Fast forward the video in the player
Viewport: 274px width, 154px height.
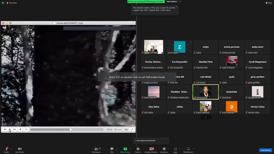click(15, 129)
